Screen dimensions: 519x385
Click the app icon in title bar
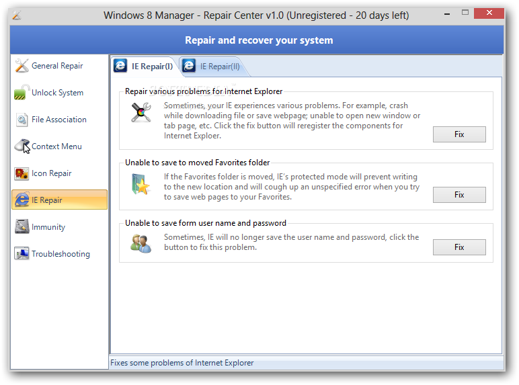click(x=17, y=15)
